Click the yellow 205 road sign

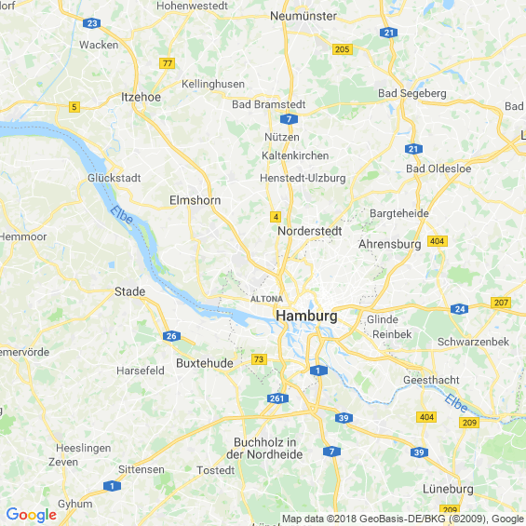point(343,49)
